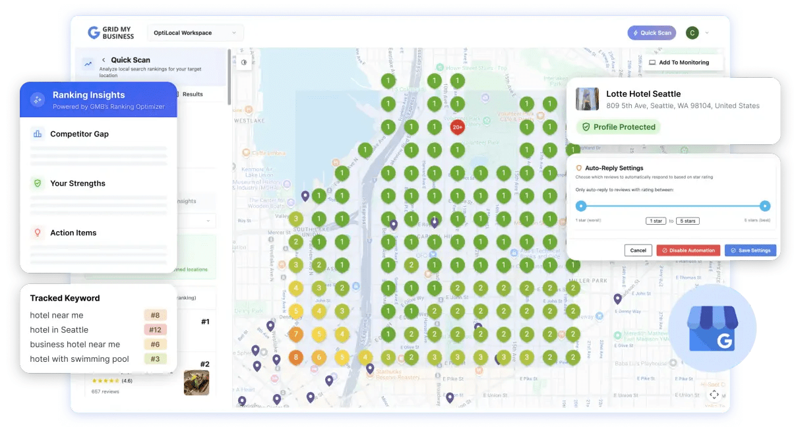Image resolution: width=798 pixels, height=427 pixels.
Task: Click Save Settings button
Action: coord(751,250)
